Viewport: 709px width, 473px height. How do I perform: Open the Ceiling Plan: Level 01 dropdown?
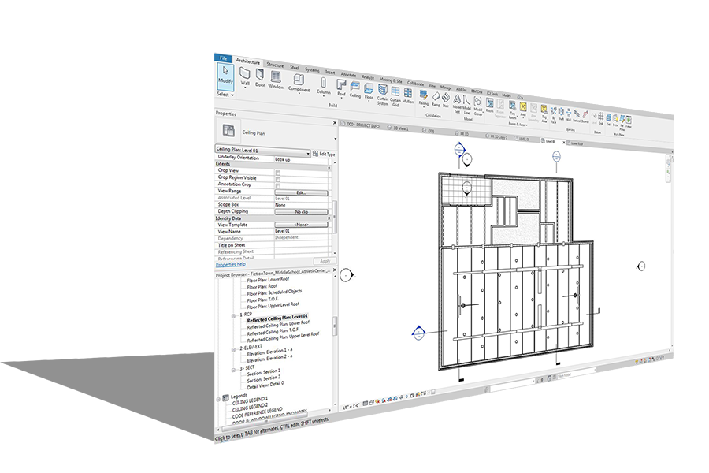262,151
